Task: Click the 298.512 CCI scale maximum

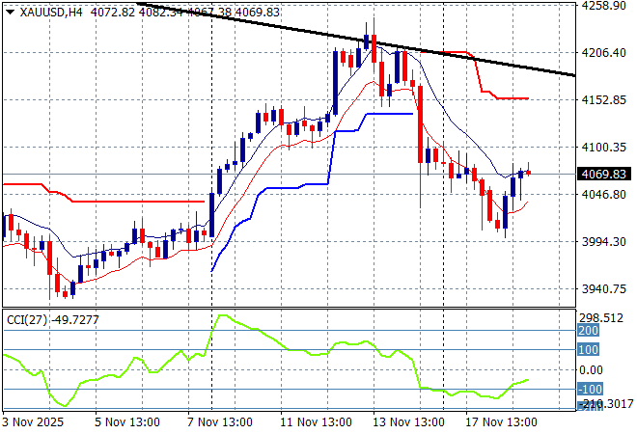Action: tap(601, 318)
